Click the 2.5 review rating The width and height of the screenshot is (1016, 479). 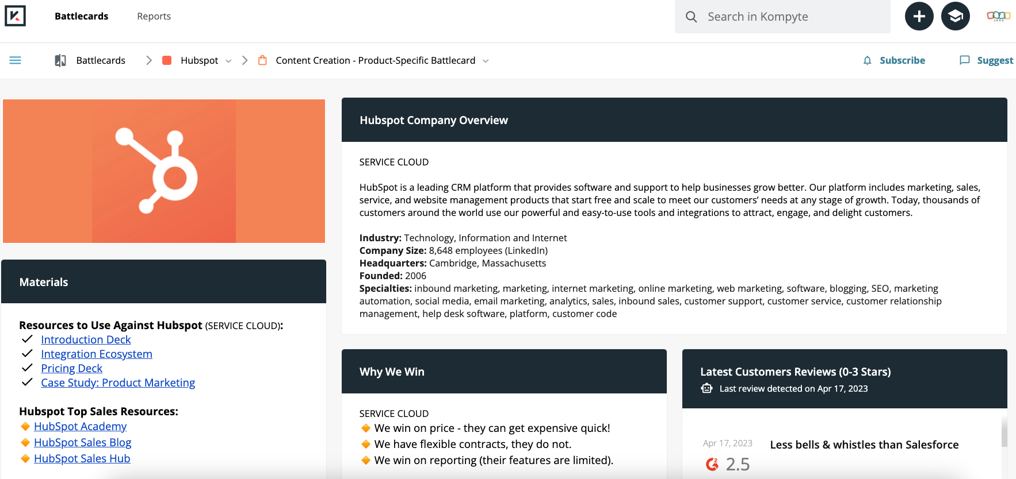click(738, 464)
